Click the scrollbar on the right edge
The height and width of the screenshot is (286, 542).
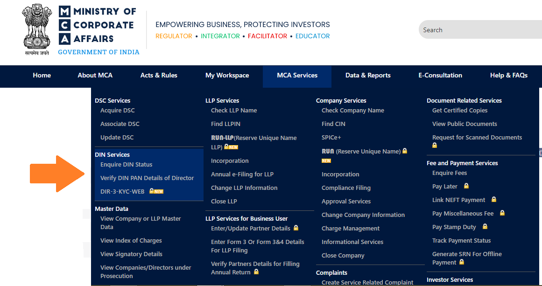click(x=540, y=153)
